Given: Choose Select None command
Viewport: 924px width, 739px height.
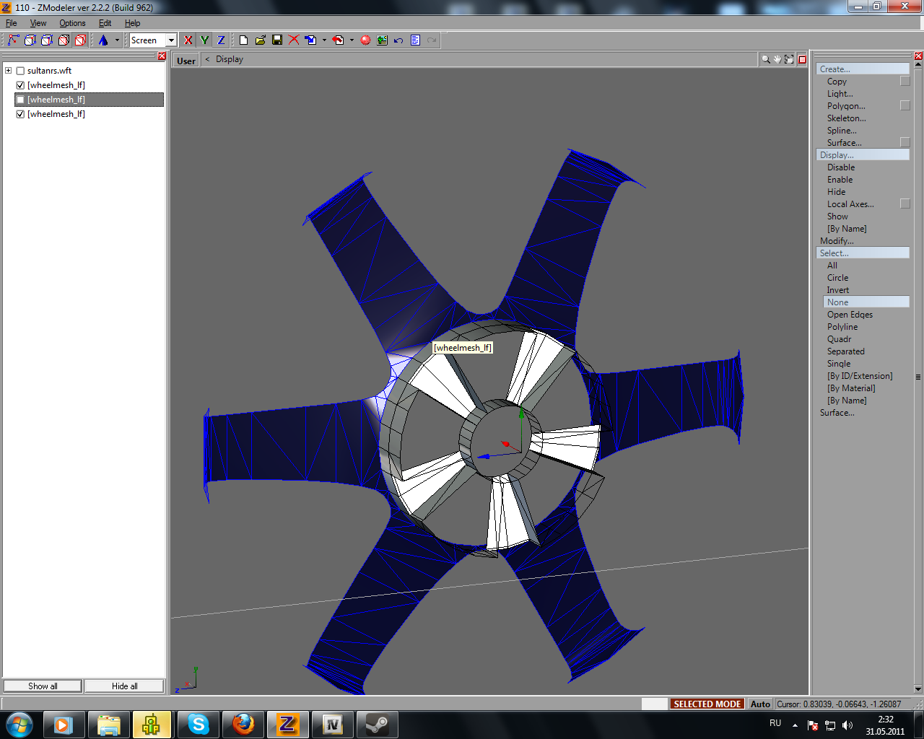Looking at the screenshot, I should coord(866,302).
